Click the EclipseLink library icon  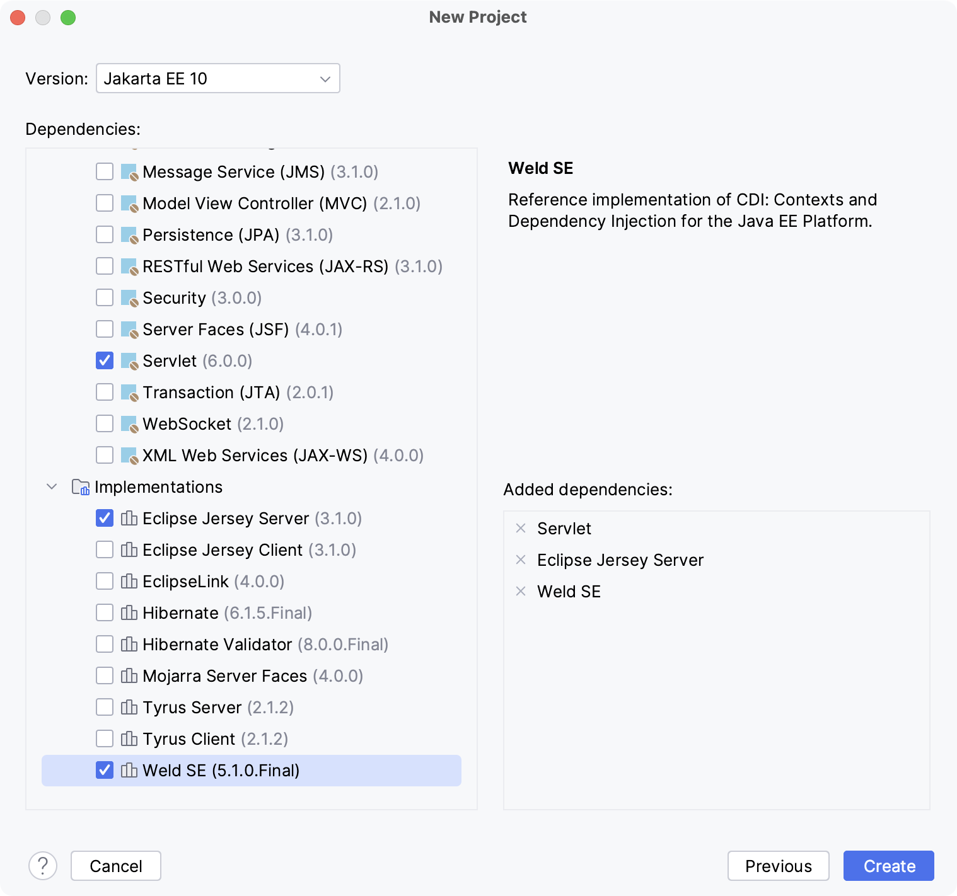129,581
